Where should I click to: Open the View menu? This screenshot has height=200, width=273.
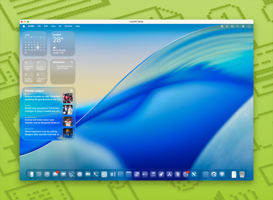[x=53, y=26]
